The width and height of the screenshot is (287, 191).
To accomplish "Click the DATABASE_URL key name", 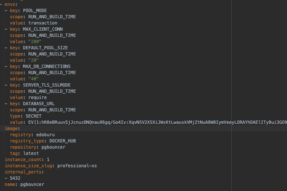I will 39,104.
